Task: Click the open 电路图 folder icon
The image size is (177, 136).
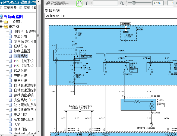Action: coord(6,27)
